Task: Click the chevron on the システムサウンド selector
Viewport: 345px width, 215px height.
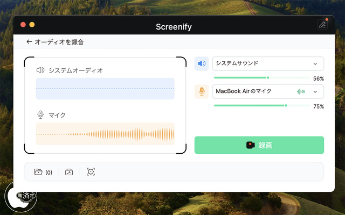Action: 315,63
